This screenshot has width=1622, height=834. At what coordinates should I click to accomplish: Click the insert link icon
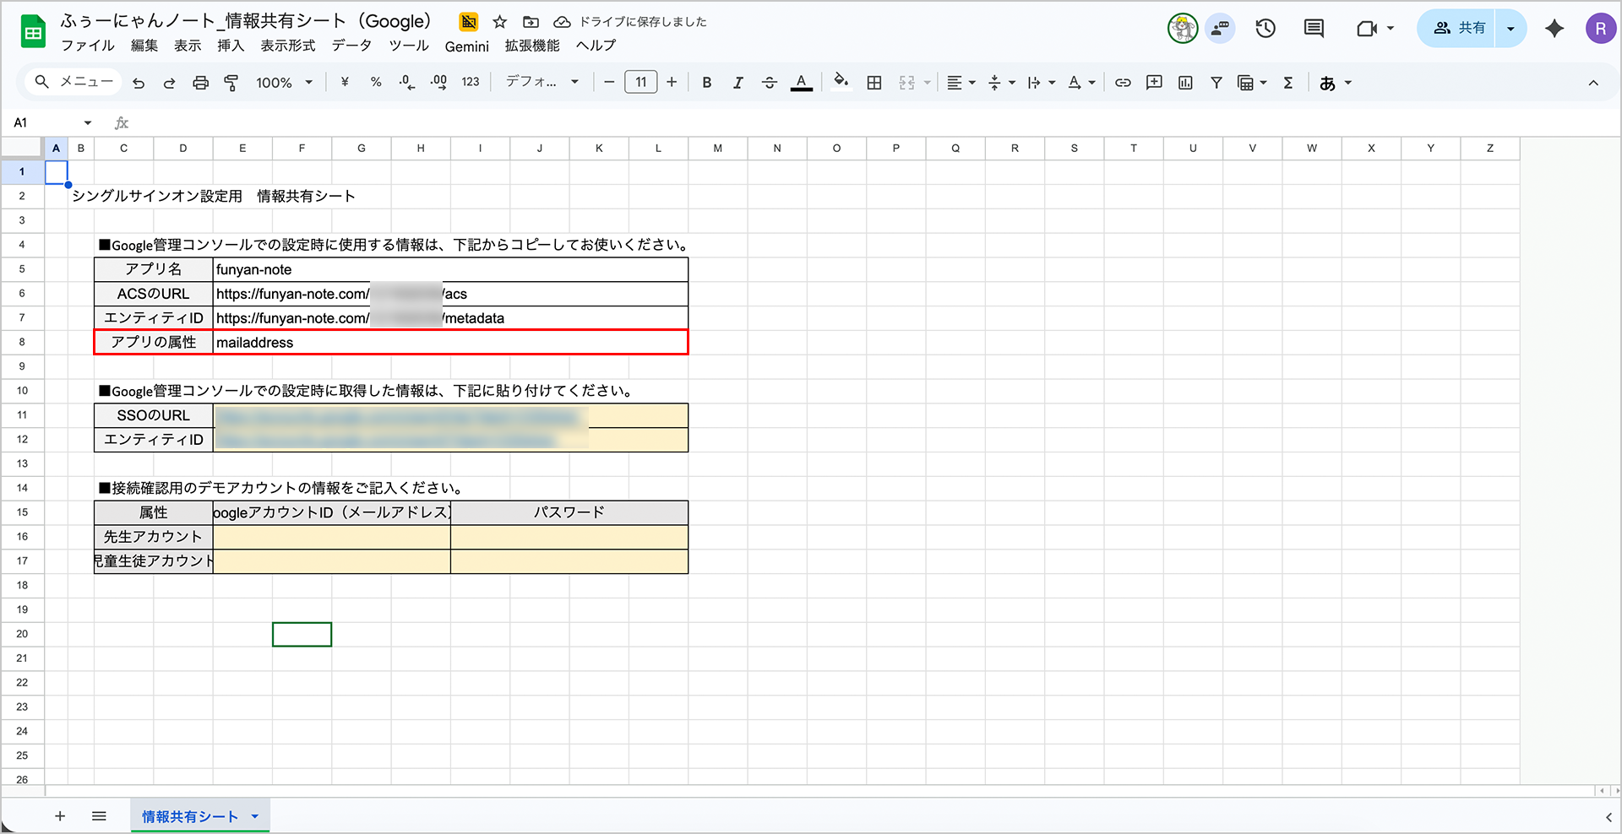coord(1123,83)
